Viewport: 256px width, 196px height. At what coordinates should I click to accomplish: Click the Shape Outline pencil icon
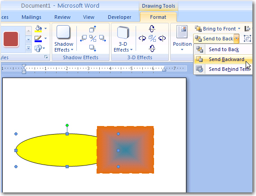[38, 39]
